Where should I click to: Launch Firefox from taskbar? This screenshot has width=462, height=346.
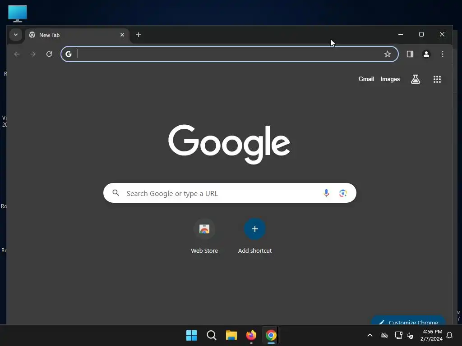click(251, 335)
